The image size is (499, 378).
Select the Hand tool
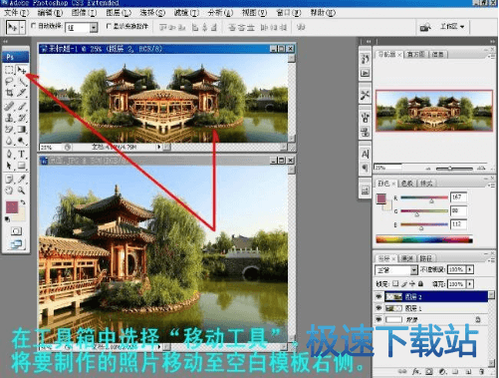pos(9,190)
